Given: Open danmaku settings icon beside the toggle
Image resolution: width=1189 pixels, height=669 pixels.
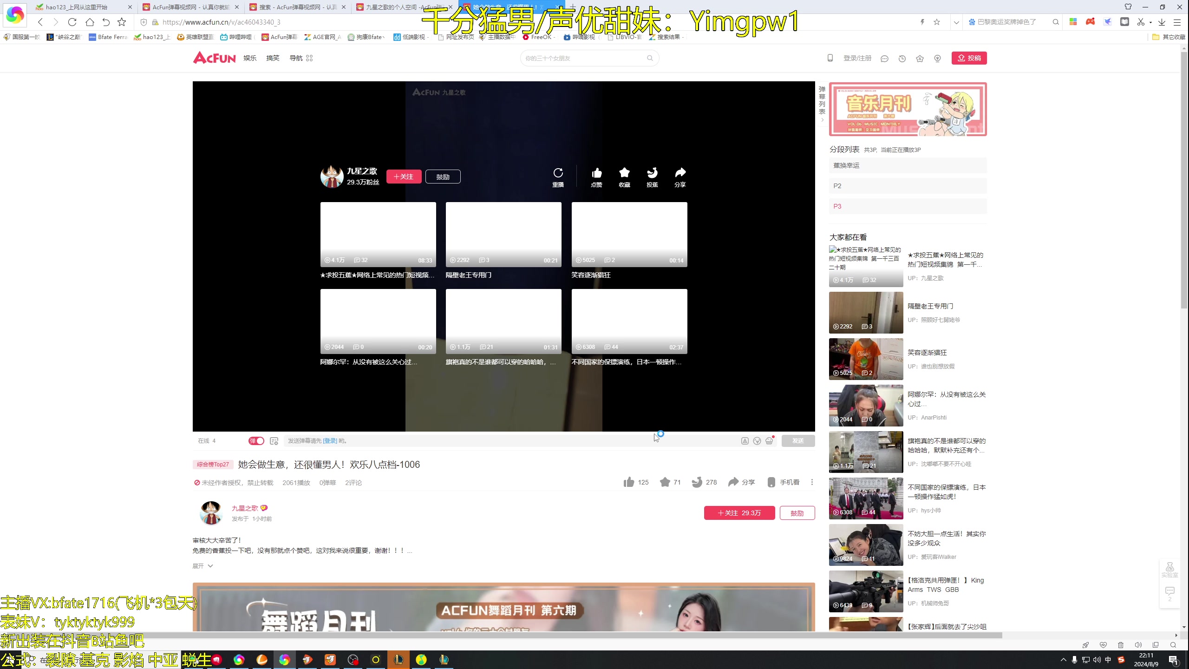Looking at the screenshot, I should tap(274, 441).
